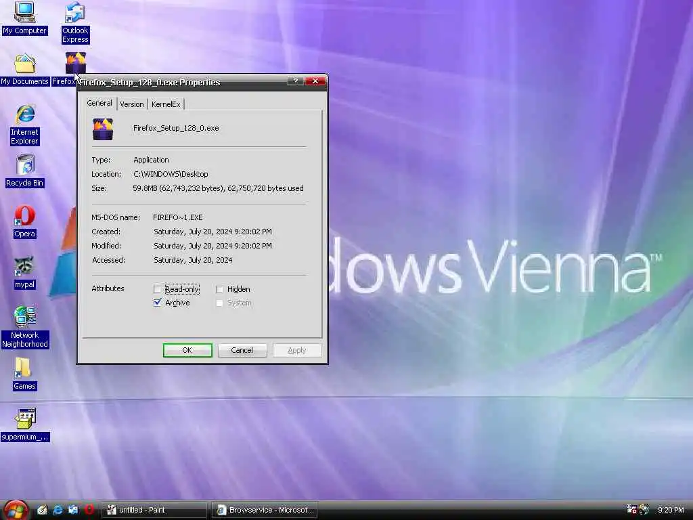This screenshot has width=693, height=520.
Task: Launch Internet Explorer from quick launch
Action: pyautogui.click(x=58, y=510)
